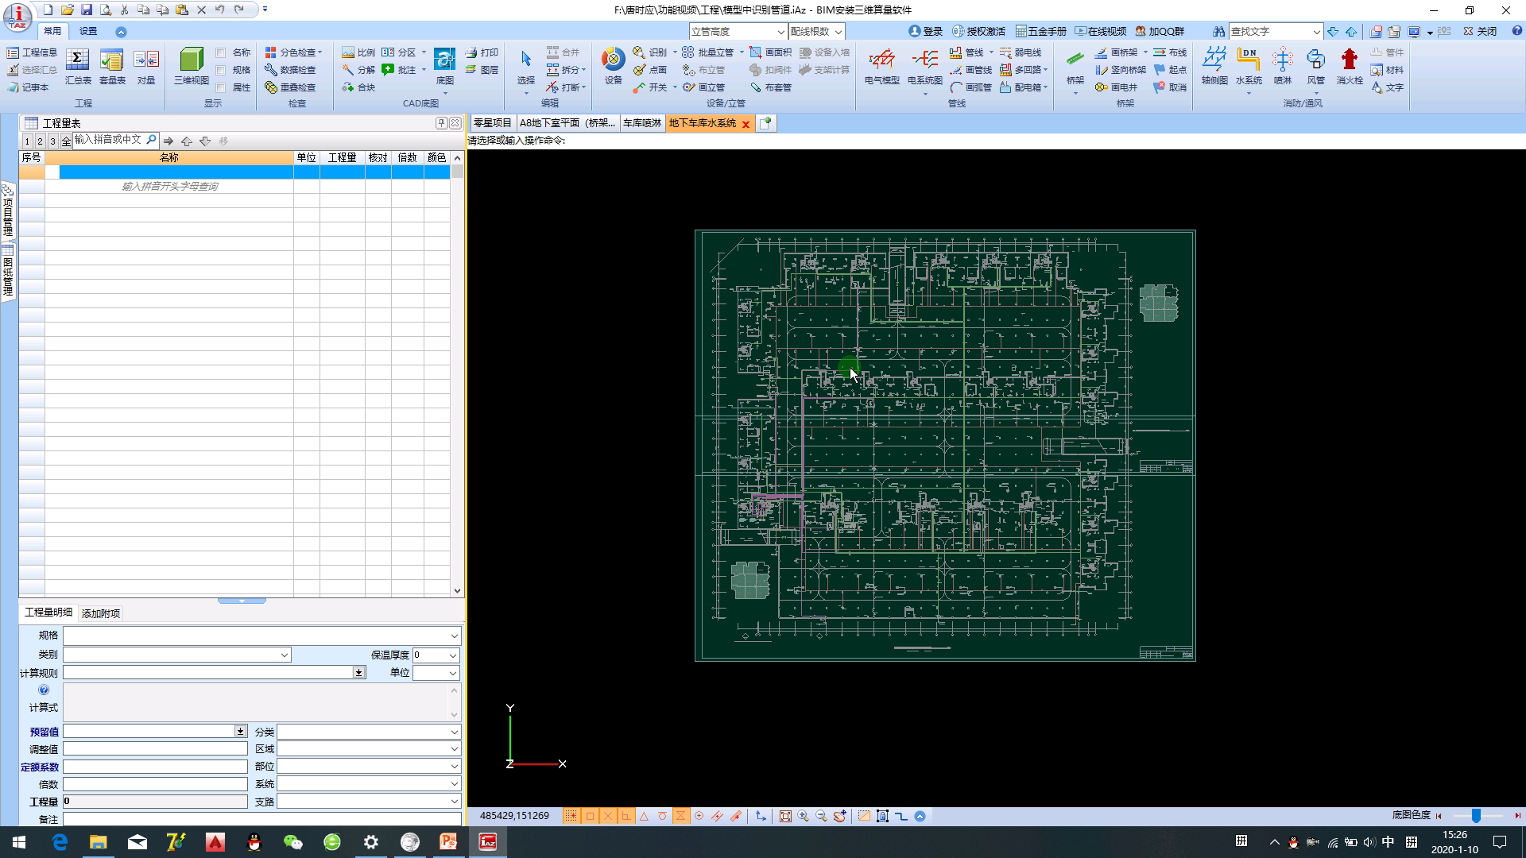
Task: Click the 登录 login button
Action: (926, 32)
